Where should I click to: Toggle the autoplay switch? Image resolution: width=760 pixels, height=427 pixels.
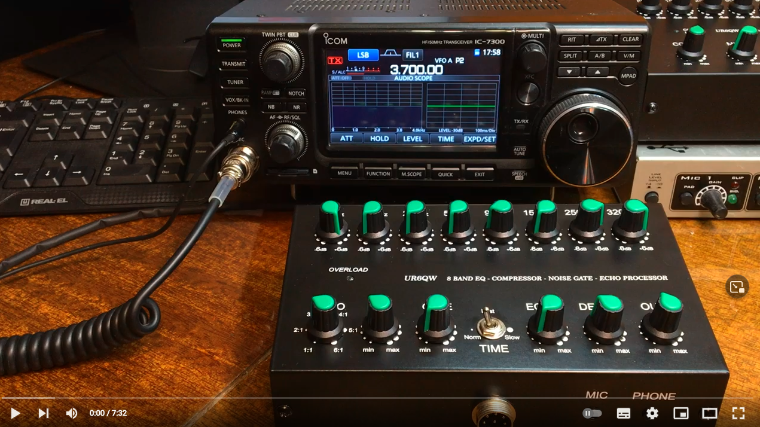[592, 413]
